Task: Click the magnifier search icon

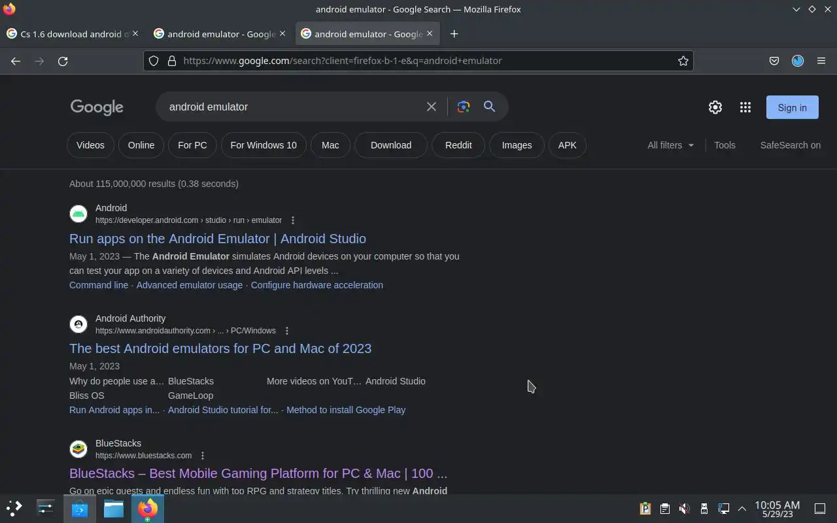Action: 489,107
